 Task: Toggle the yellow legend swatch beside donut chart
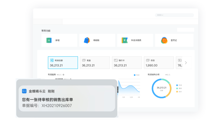point(177,91)
